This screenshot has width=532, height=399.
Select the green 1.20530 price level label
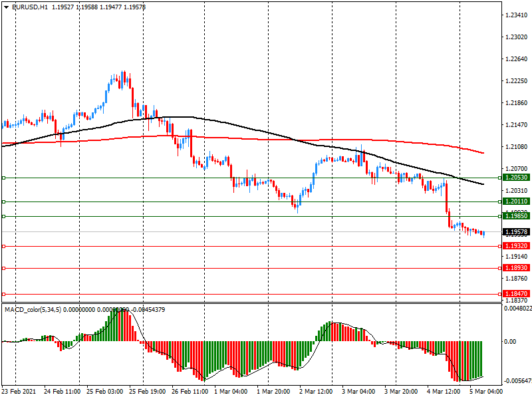515,178
